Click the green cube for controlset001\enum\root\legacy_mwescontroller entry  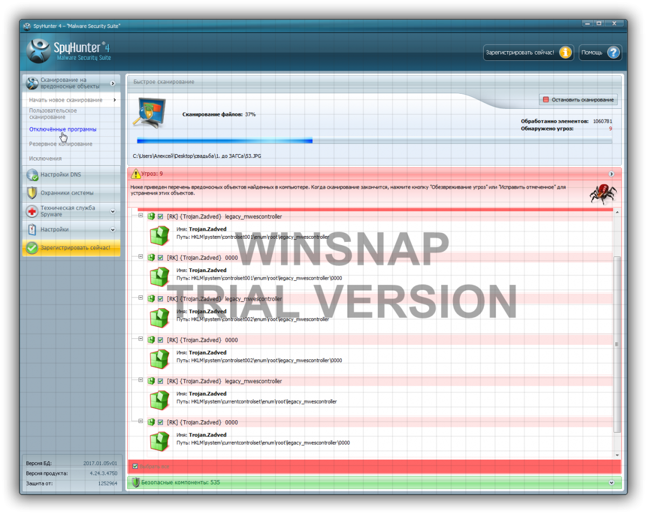[x=160, y=235]
